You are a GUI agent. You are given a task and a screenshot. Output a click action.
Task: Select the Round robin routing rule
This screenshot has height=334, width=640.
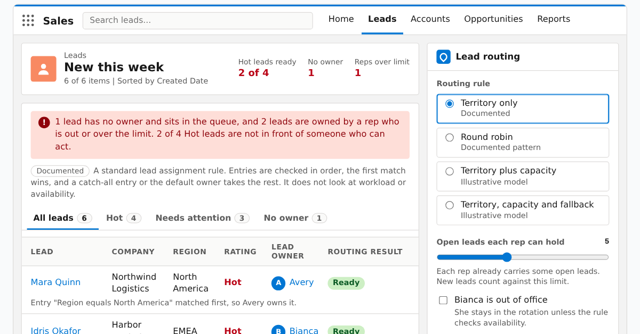point(523,143)
